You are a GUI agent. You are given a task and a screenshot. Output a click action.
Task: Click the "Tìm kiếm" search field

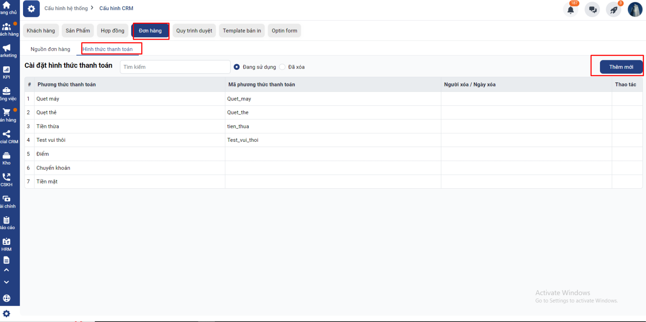coord(175,67)
